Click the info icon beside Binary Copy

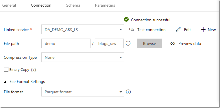34,70
